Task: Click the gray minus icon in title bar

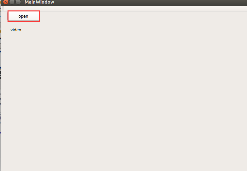Action: click(12, 2)
